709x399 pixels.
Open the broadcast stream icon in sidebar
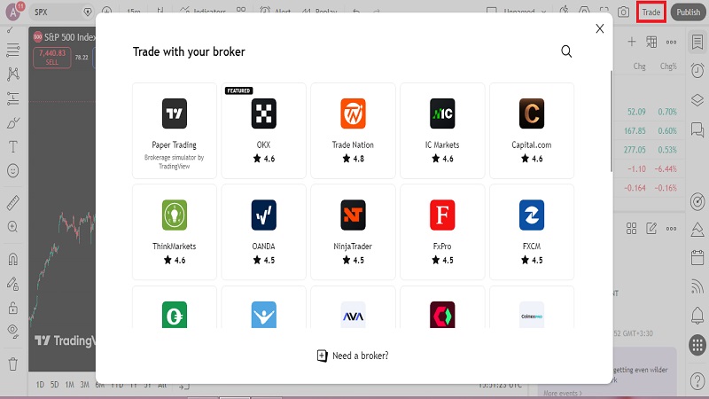(697, 286)
